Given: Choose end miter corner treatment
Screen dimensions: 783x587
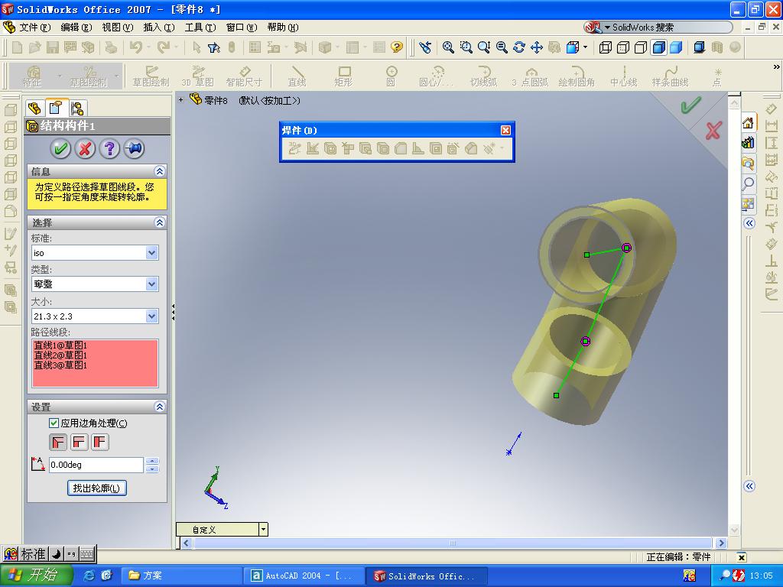Looking at the screenshot, I should (58, 443).
